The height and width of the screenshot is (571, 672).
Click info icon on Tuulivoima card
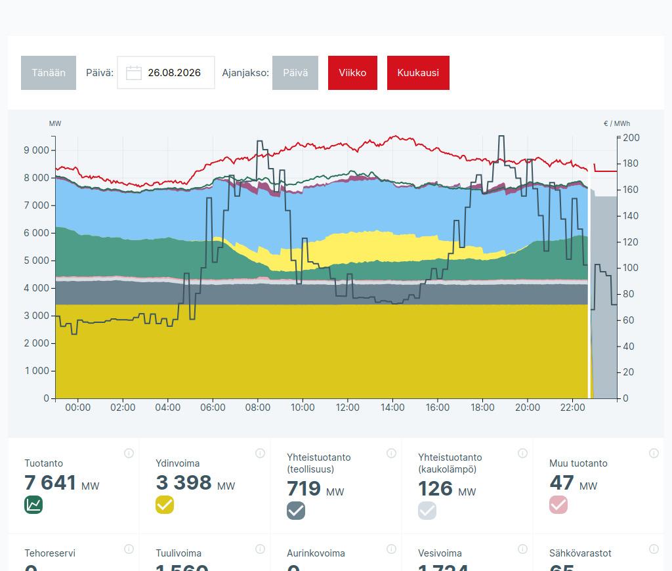click(x=260, y=549)
